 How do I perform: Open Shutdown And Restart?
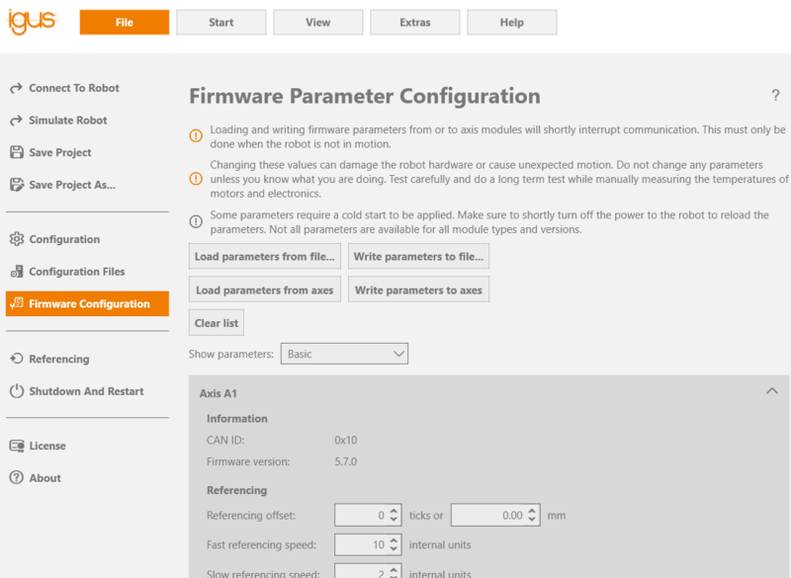click(x=87, y=391)
